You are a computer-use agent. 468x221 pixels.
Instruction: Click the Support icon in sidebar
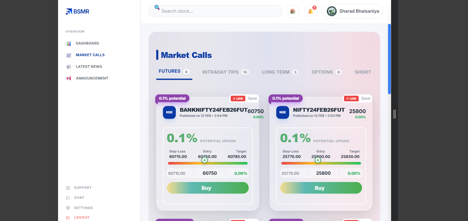[x=68, y=188]
